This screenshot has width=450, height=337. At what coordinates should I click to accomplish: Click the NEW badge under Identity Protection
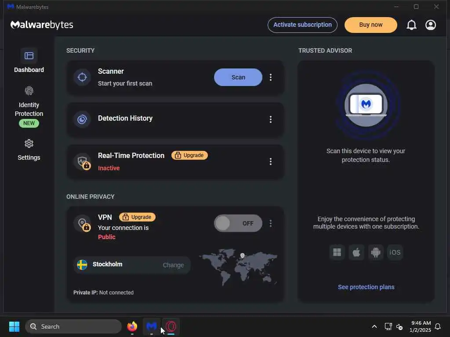[x=29, y=123]
